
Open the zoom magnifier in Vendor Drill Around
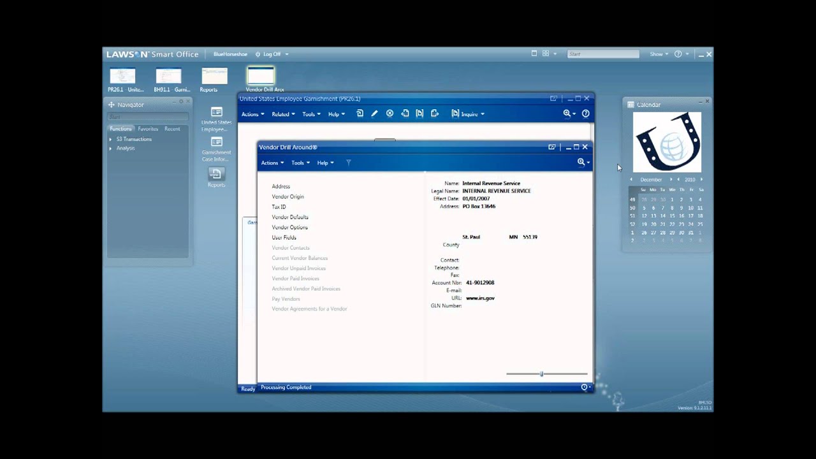(x=581, y=162)
